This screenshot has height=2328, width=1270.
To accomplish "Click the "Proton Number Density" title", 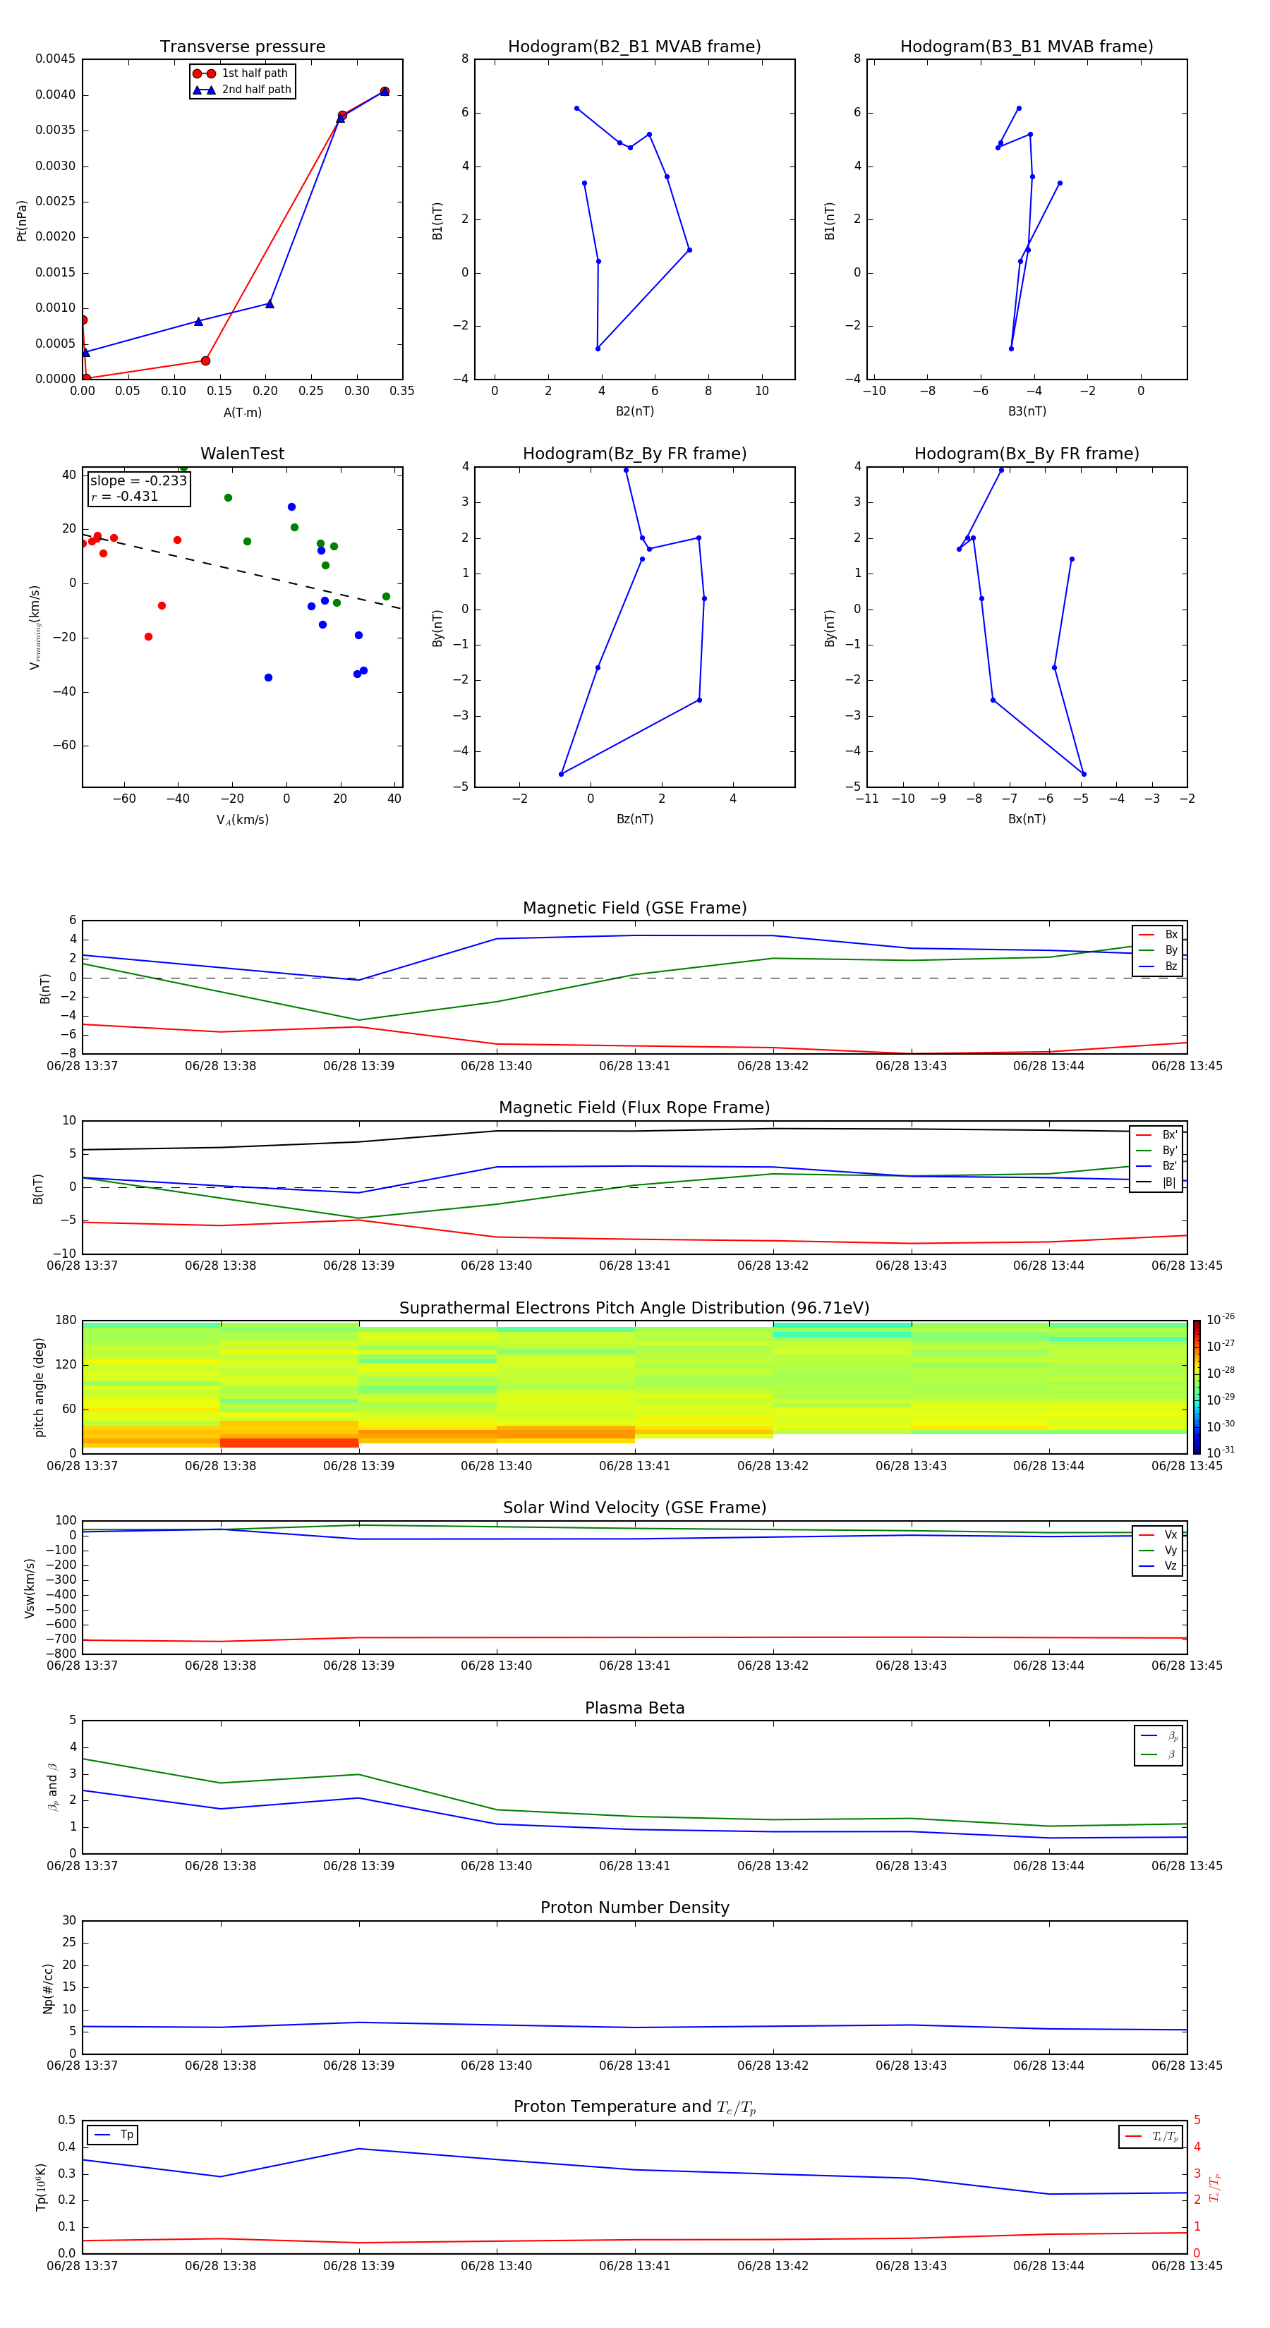I will point(634,1908).
